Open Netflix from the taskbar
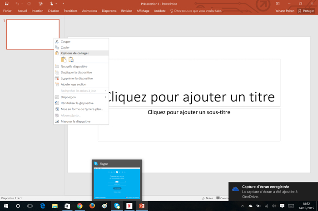 click(129, 206)
